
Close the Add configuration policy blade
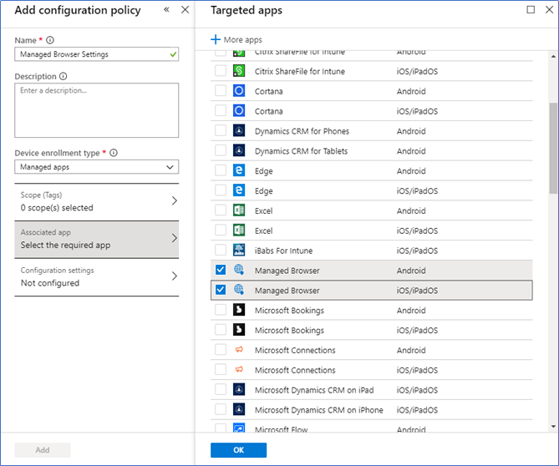[x=185, y=10]
